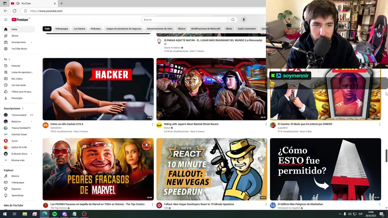388x218 pixels.
Task: Open GameZone channel link
Action: [56, 128]
